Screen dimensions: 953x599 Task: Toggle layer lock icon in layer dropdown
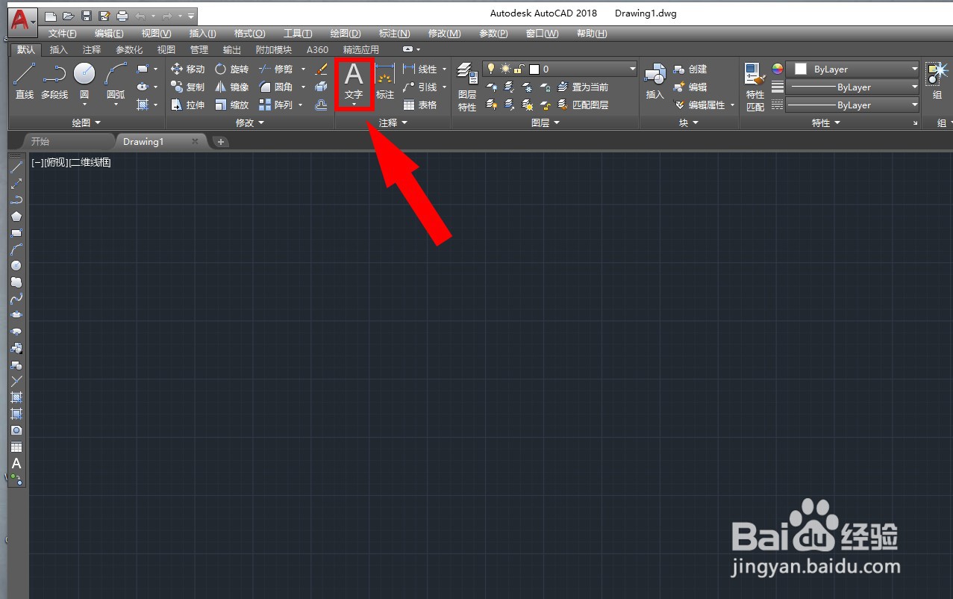(x=520, y=69)
